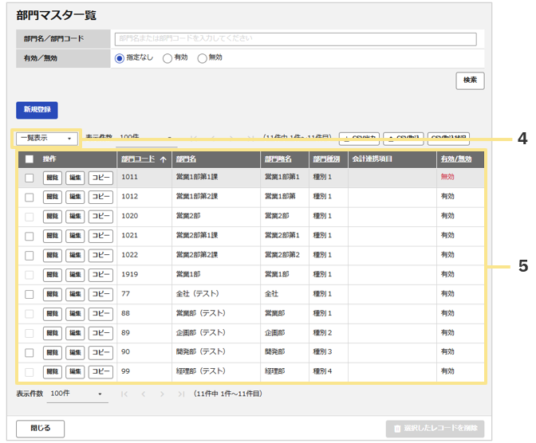Click the 検索 button
This screenshot has width=536, height=443.
point(470,80)
